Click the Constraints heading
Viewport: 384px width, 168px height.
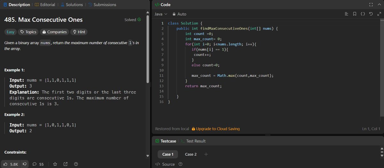tap(15, 152)
